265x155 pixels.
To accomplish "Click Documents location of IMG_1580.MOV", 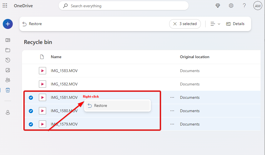I will coord(190,111).
